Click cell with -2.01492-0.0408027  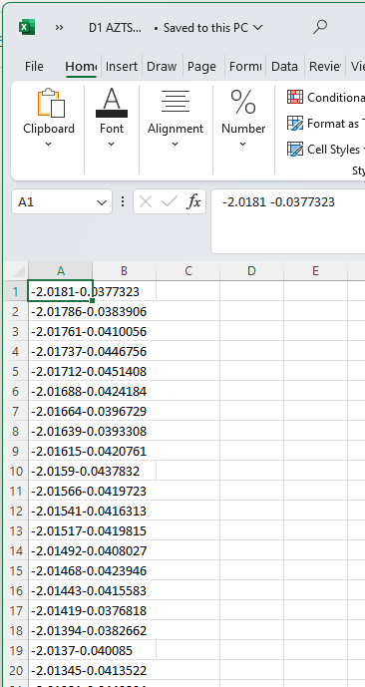coord(61,550)
